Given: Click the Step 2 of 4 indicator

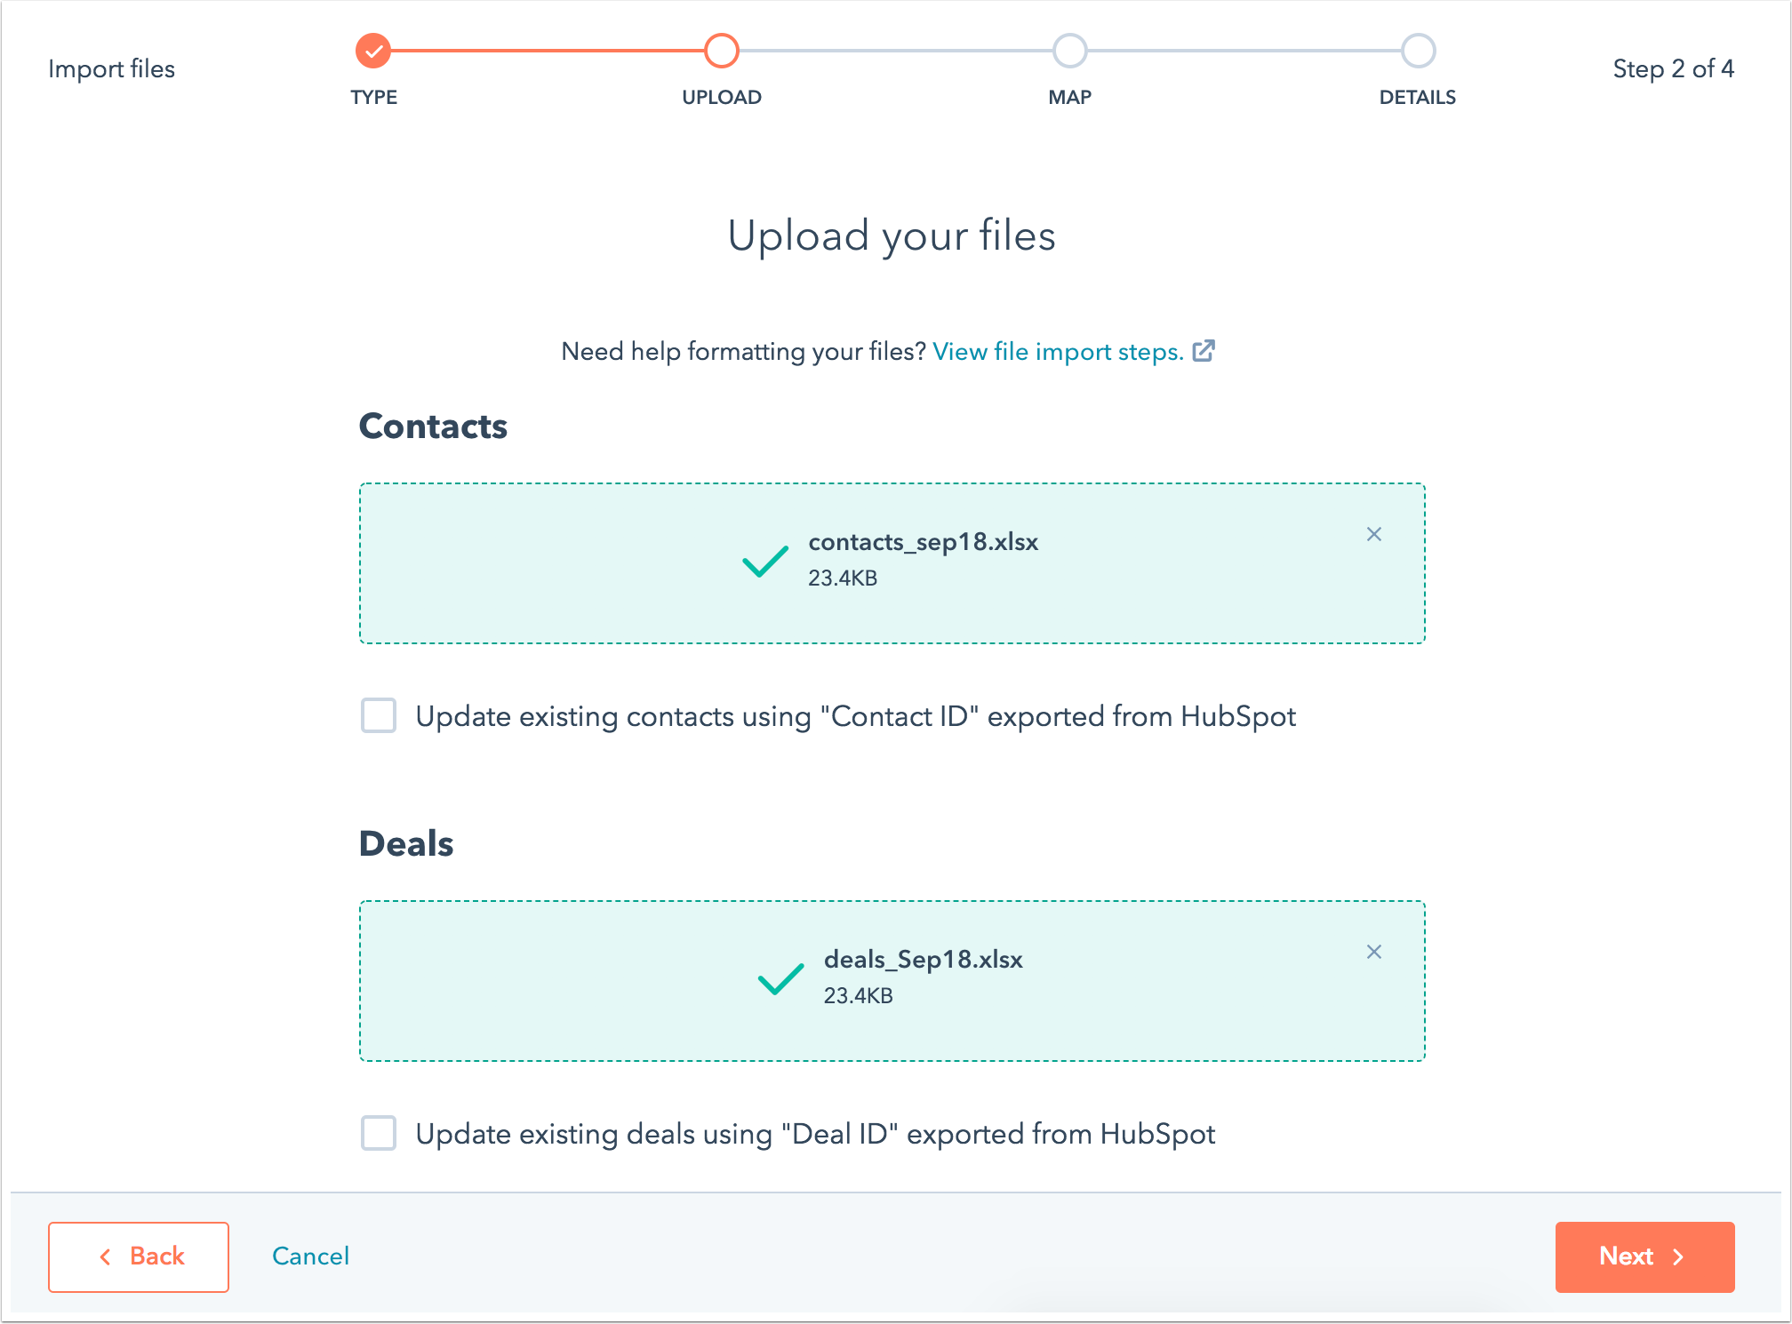Looking at the screenshot, I should [x=1673, y=68].
